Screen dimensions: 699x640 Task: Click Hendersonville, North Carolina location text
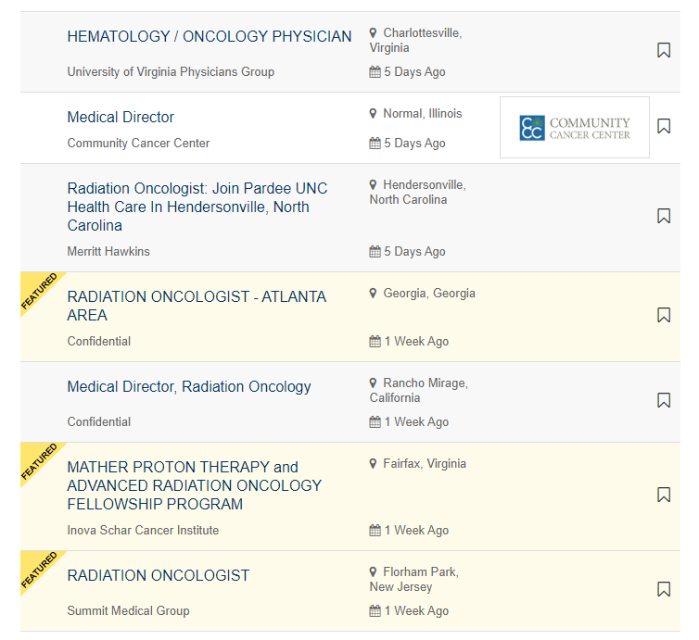pos(418,193)
